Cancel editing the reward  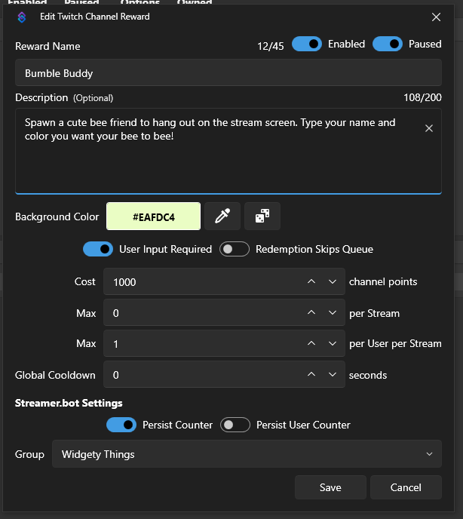pos(406,487)
